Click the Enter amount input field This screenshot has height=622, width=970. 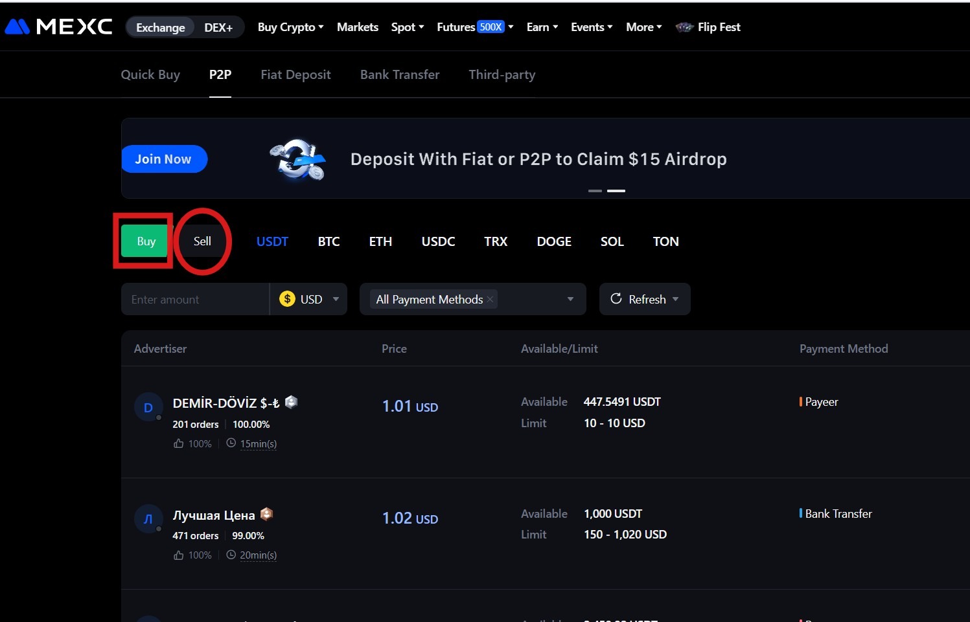pos(194,299)
